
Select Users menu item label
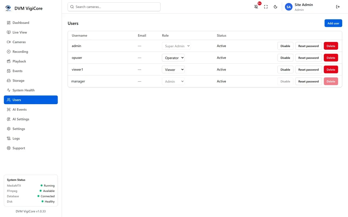(x=17, y=100)
